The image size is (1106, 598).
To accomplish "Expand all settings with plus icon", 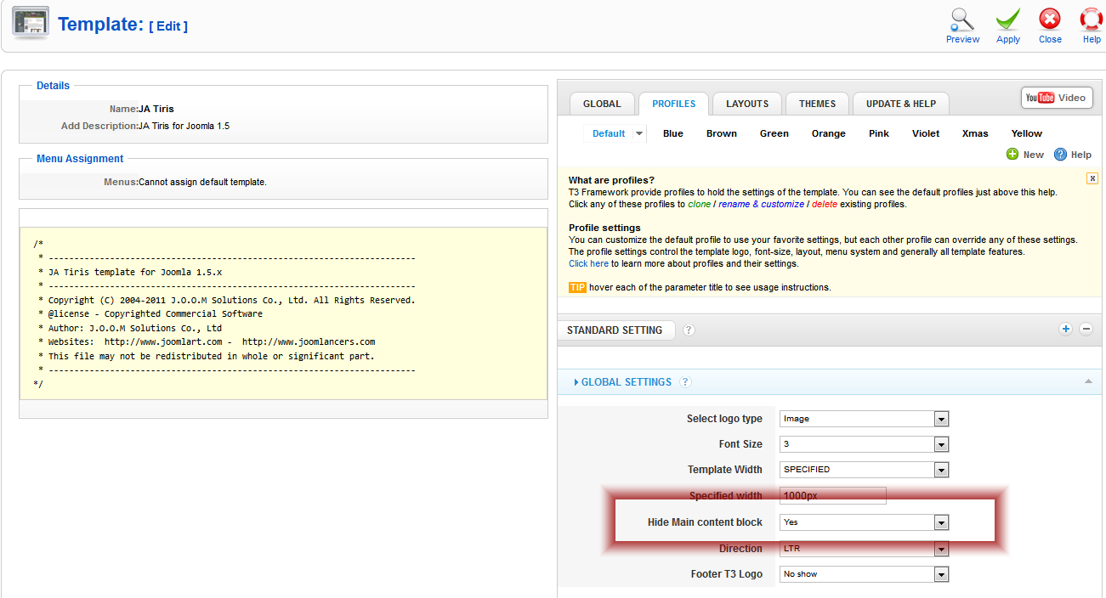I will click(x=1065, y=330).
